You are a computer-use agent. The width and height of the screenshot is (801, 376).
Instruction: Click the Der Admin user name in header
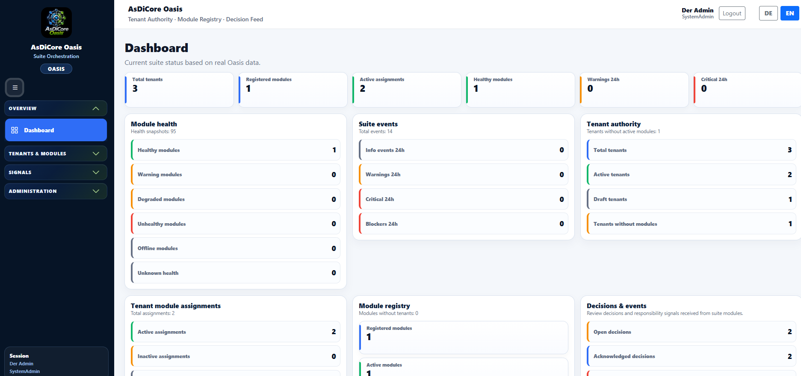tap(698, 10)
